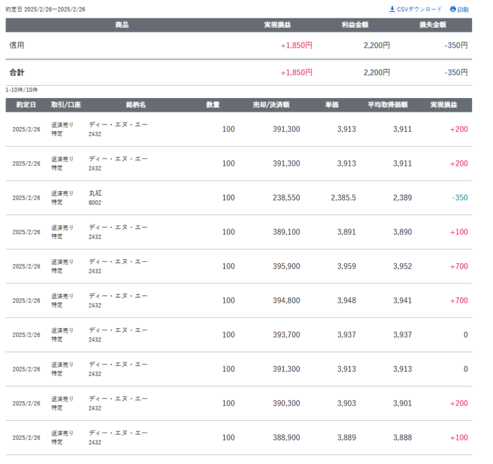Click the 1-10件/10件 result count text
Image resolution: width=493 pixels, height=464 pixels.
click(x=22, y=90)
